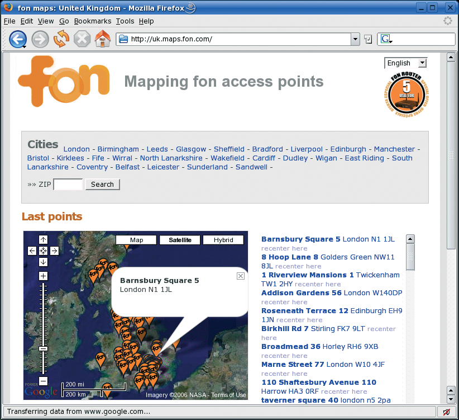Select Birkhill Rd 7 entry

[285, 328]
